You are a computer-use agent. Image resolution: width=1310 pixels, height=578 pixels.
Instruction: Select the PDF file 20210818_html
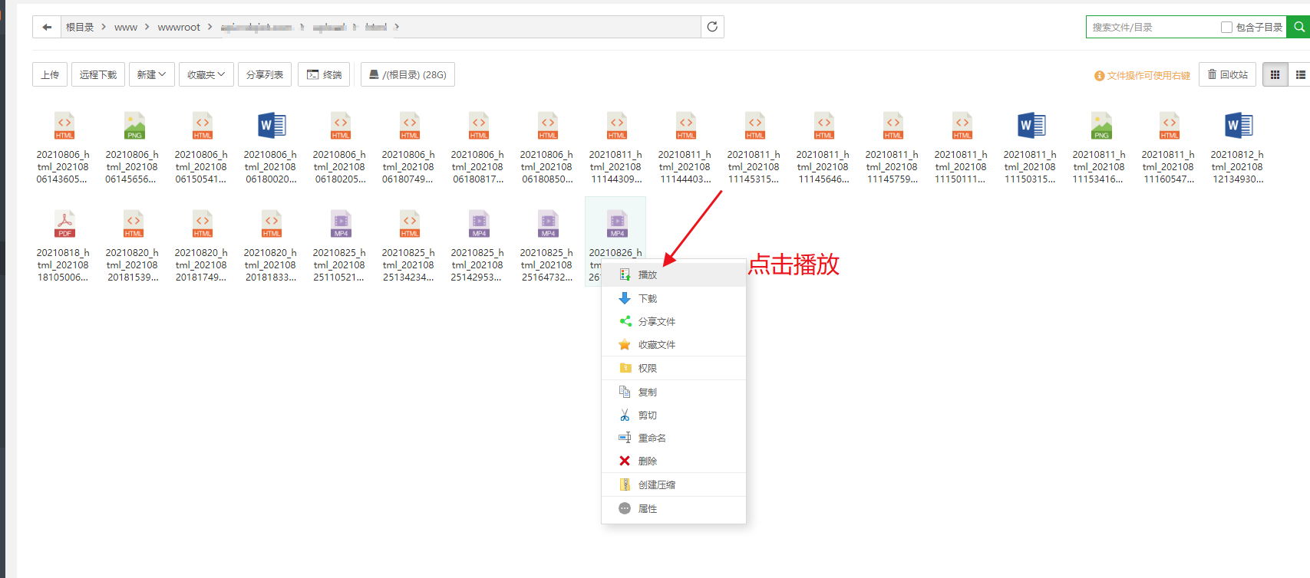64,244
